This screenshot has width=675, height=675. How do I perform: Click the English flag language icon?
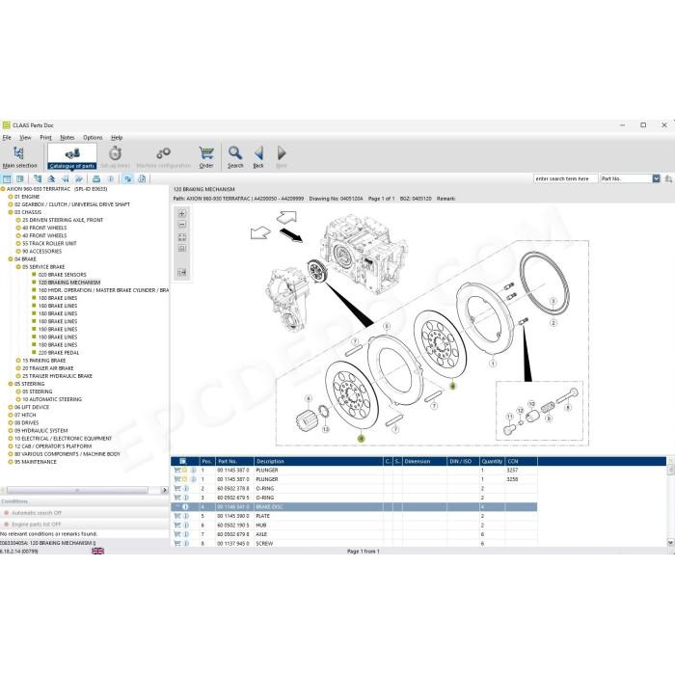(97, 551)
